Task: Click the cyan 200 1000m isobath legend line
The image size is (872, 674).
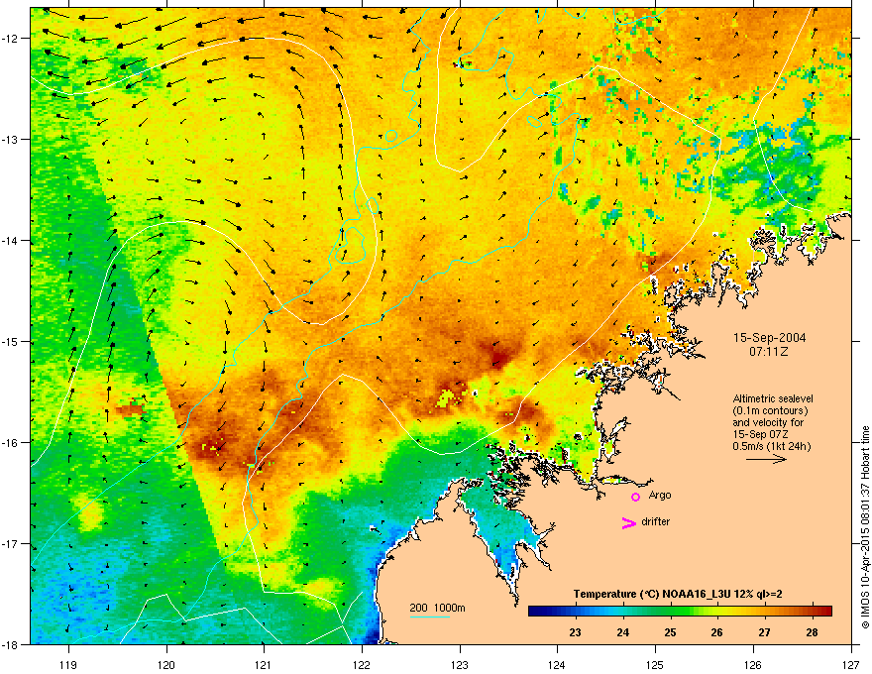Action: [430, 617]
